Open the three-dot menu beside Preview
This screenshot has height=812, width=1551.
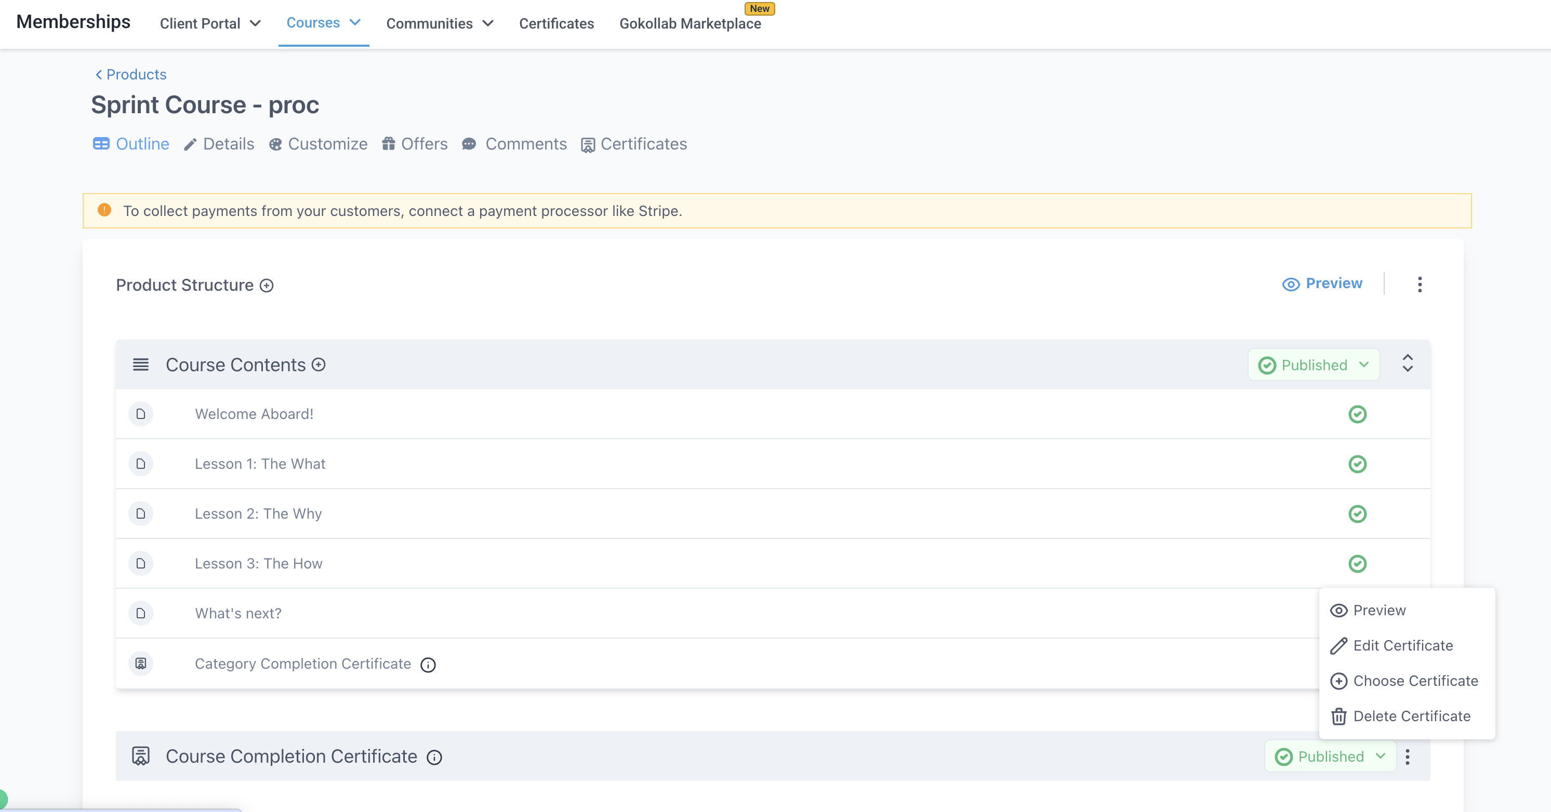tap(1420, 285)
